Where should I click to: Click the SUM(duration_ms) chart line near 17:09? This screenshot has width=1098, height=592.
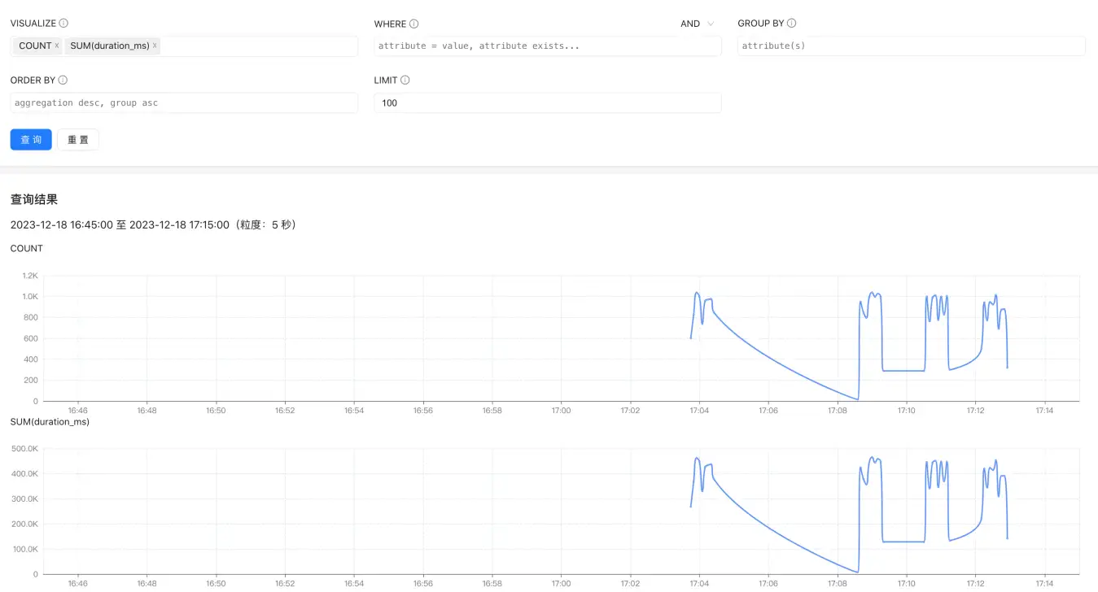873,459
